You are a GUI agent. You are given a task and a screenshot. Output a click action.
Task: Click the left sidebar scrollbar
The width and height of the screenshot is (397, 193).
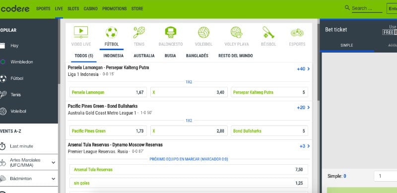(59, 51)
